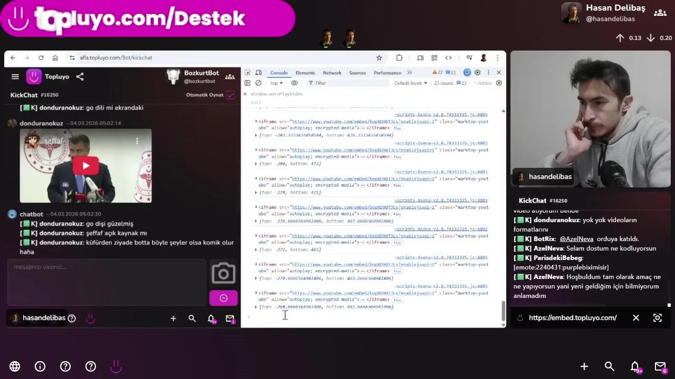This screenshot has height=379, width=675.
Task: Open the camera attachment button
Action: [224, 274]
